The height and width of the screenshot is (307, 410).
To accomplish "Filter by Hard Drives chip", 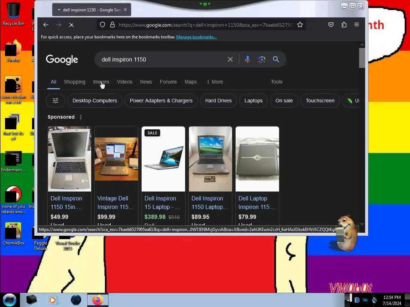I will (218, 101).
